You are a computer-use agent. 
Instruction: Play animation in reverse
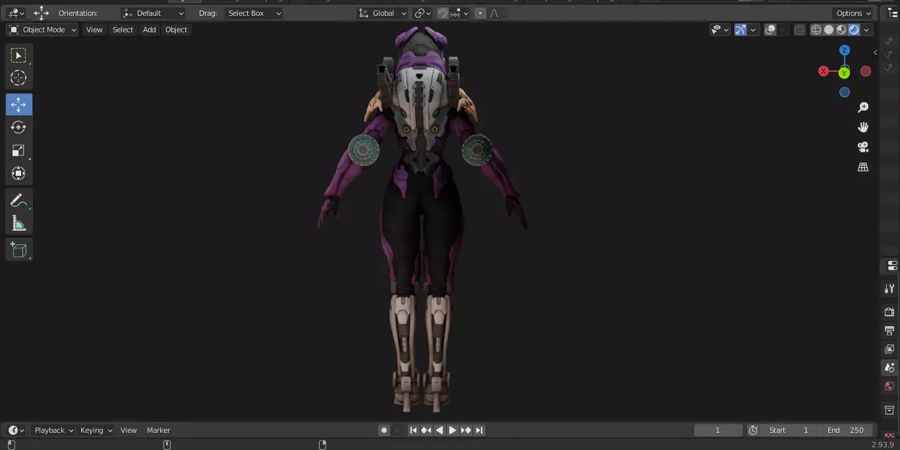(439, 430)
